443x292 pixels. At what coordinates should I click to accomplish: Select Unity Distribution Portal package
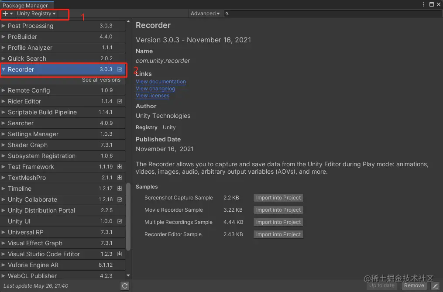[x=63, y=210]
